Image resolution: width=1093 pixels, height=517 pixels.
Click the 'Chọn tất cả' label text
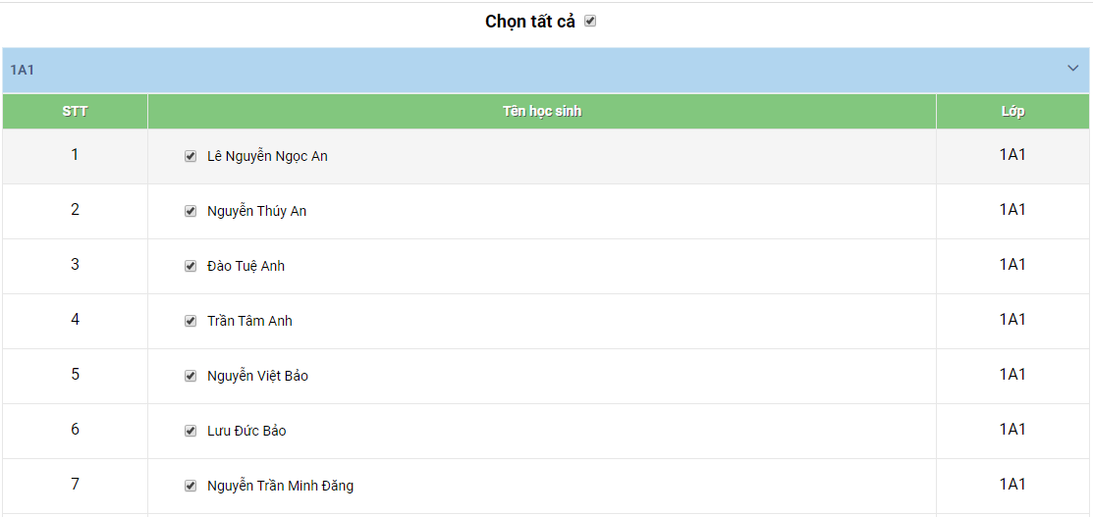tap(529, 22)
